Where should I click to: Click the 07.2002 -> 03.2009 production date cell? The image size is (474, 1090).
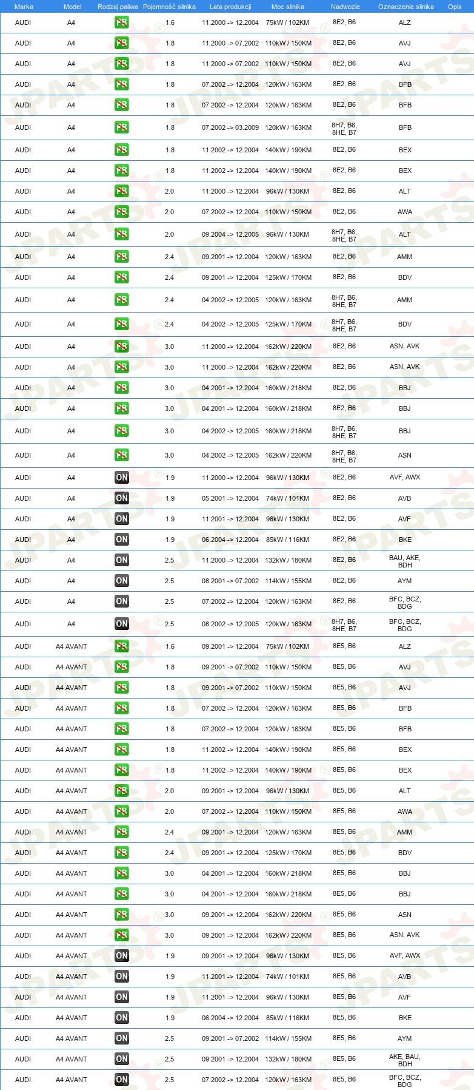[x=230, y=128]
